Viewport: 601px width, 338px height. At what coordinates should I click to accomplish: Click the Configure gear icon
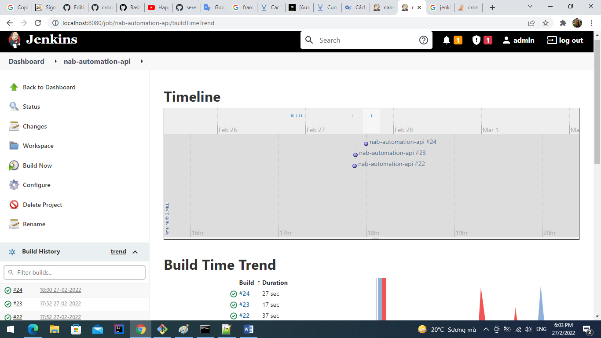[x=14, y=185]
